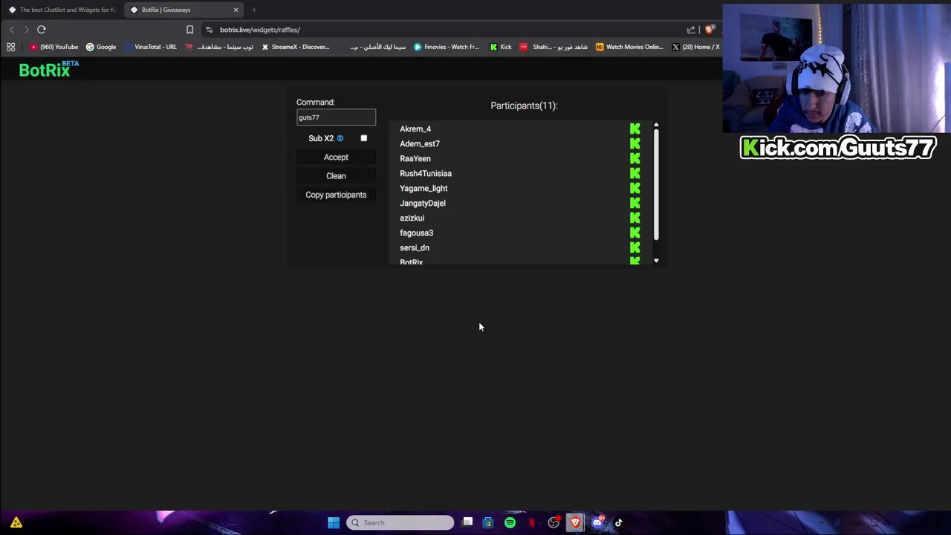Go back in browser history

(11, 30)
